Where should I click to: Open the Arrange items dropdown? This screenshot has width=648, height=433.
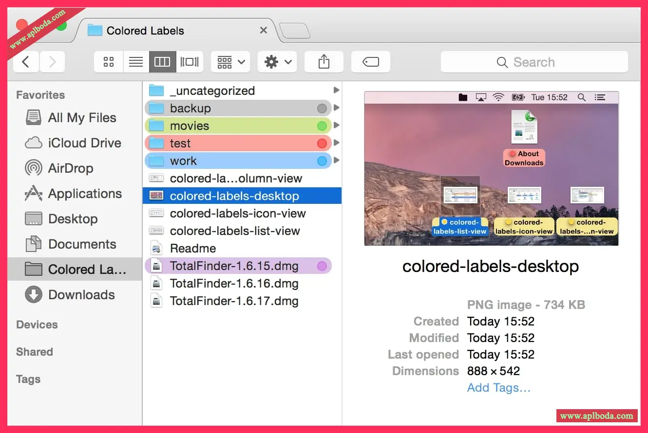pyautogui.click(x=230, y=62)
